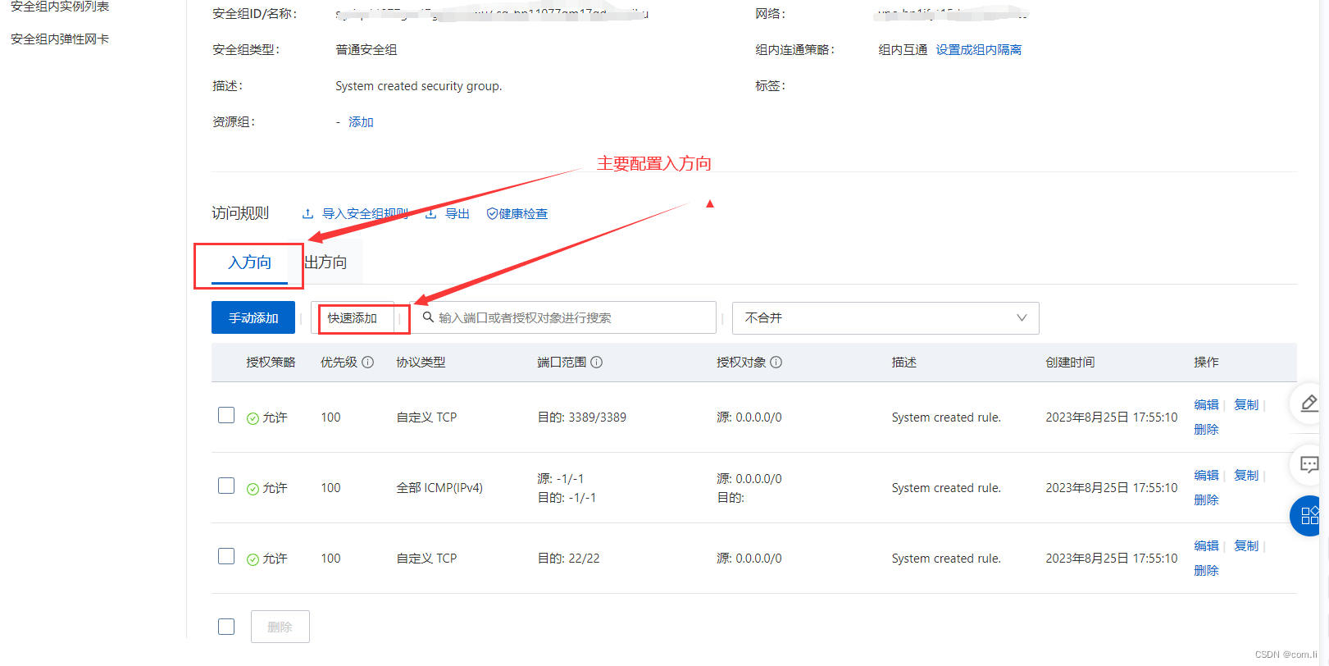Edit the 3389/3389 rule

tap(1206, 405)
